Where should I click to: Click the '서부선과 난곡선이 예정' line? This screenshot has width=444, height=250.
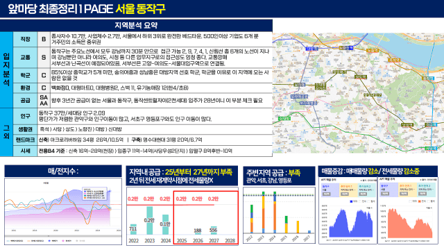coord(138,63)
